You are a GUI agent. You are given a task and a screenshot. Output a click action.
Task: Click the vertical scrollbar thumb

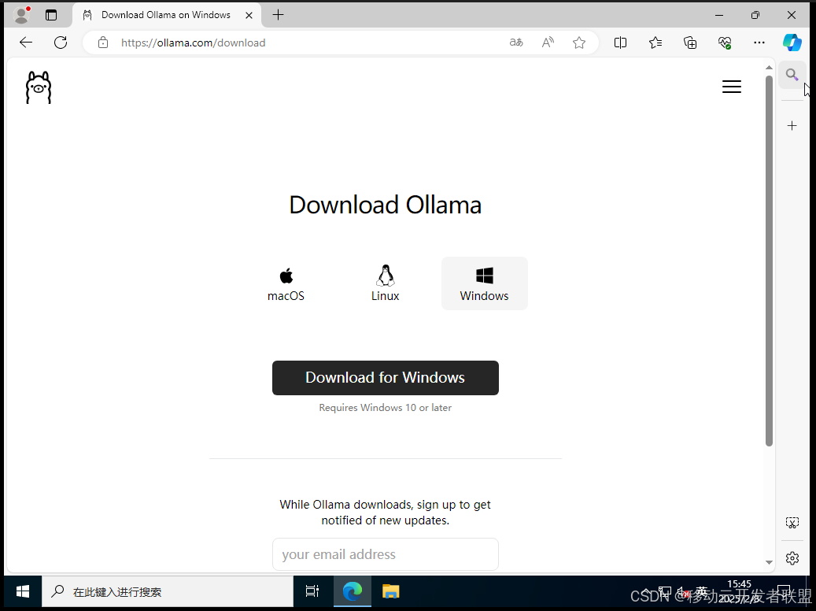point(769,261)
